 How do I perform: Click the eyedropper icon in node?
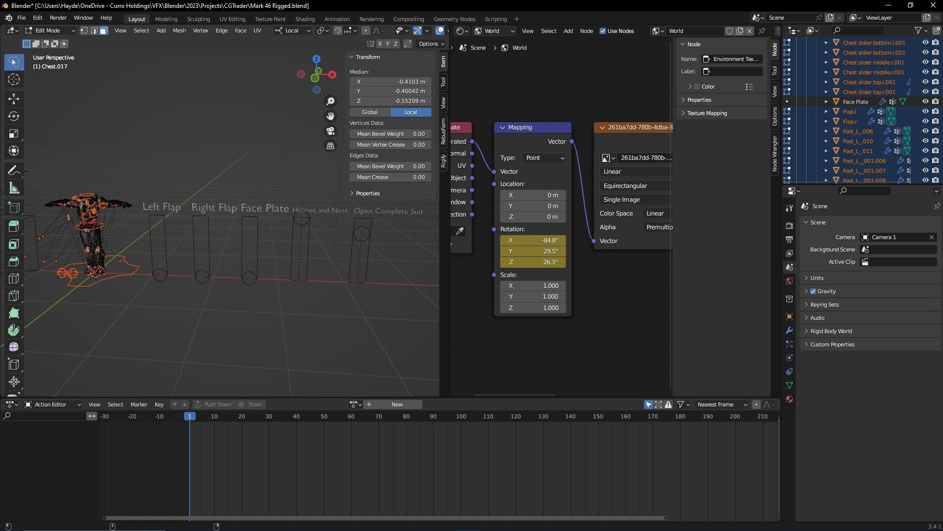pyautogui.click(x=459, y=231)
